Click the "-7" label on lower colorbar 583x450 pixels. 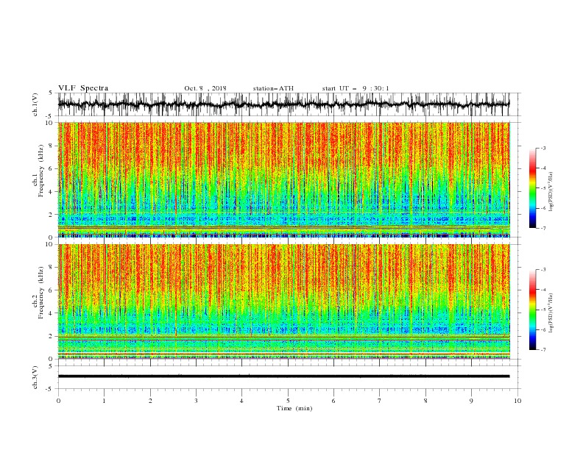[x=543, y=350]
